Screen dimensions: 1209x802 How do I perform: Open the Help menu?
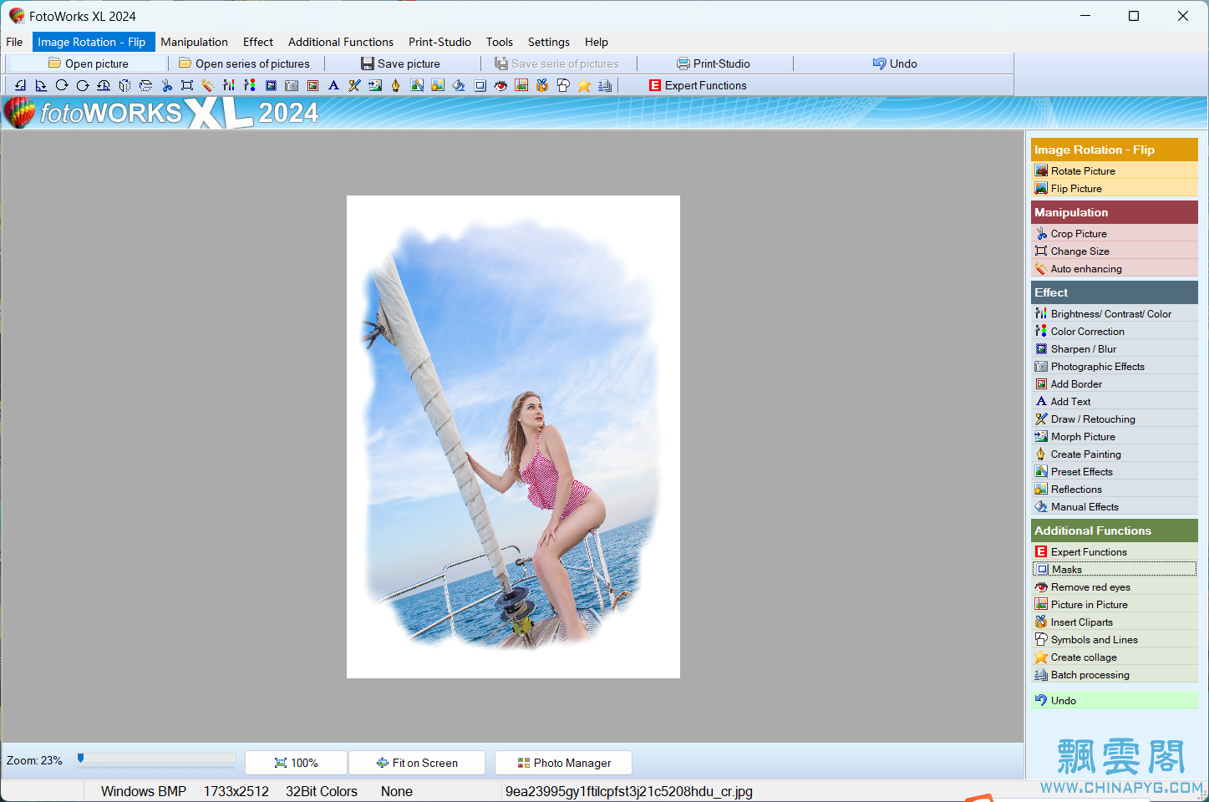click(x=597, y=42)
